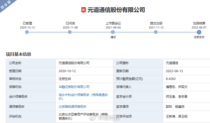The height and width of the screenshot is (123, 210).
Task: Click the date 2022-06-07 under 注册结果
Action: pyautogui.click(x=199, y=27)
